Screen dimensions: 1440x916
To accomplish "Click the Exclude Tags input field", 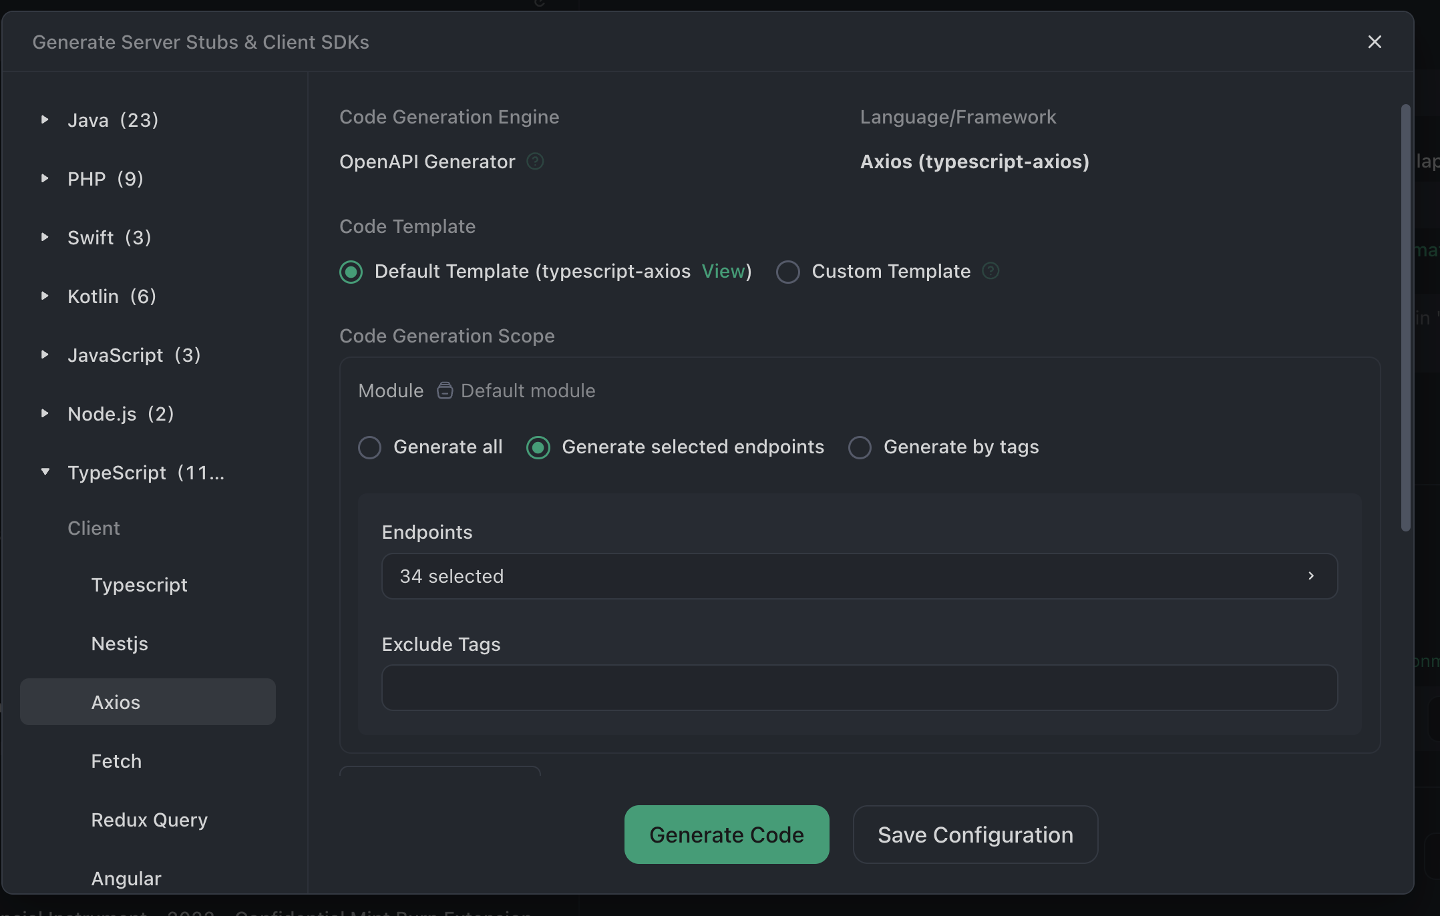I will coord(859,688).
